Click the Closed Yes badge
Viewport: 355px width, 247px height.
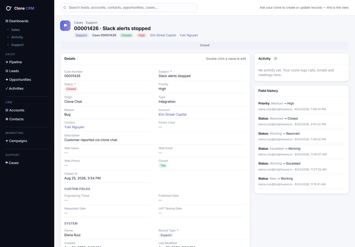tap(163, 165)
